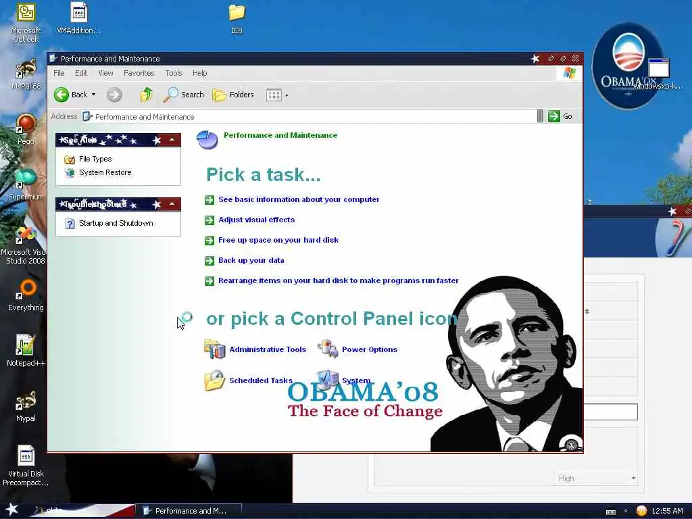Select Supermium desktop shortcut
The width and height of the screenshot is (692, 519).
[26, 184]
